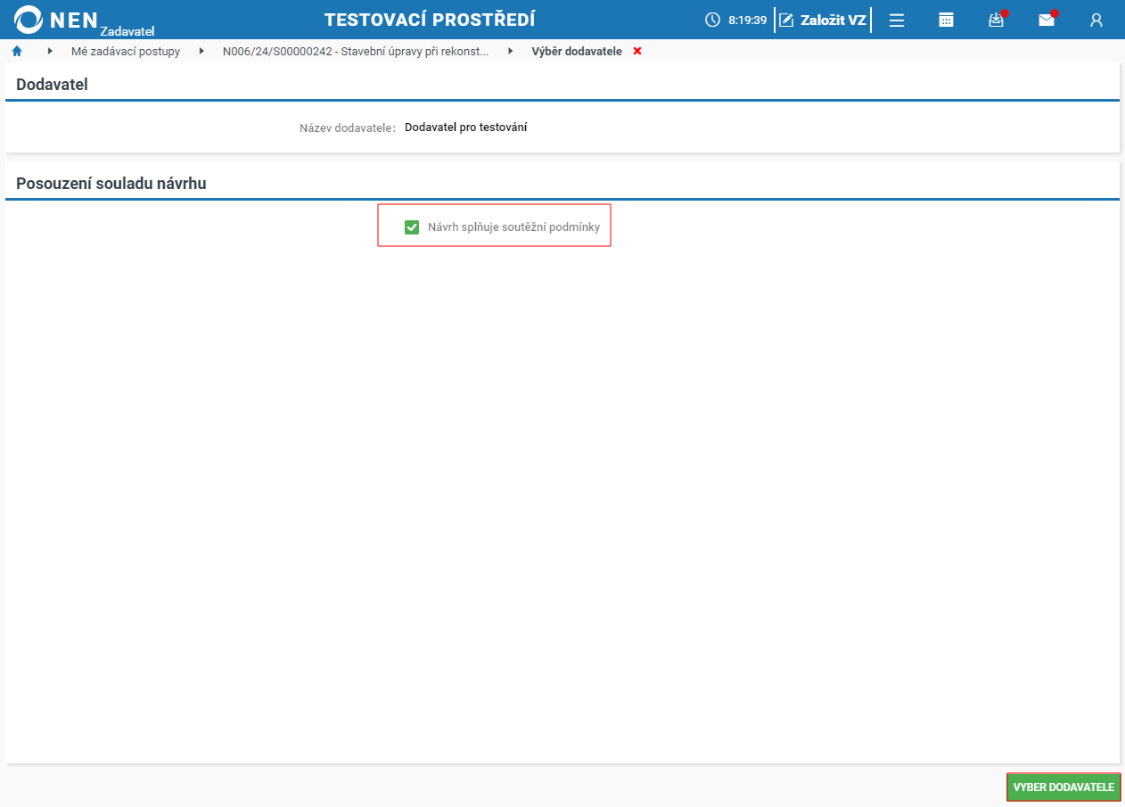
Task: Open Mé zadávací postupy breadcrumb
Action: (126, 52)
